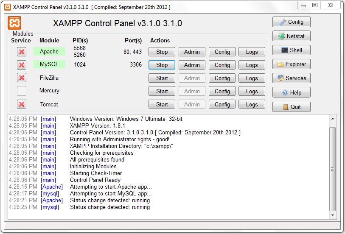Image resolution: width=345 pixels, height=234 pixels.
Task: Stop the Apache module
Action: pos(162,52)
